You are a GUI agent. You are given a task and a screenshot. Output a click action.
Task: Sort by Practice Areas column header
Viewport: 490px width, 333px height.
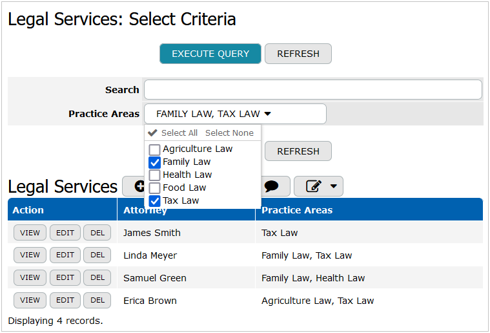(x=369, y=209)
